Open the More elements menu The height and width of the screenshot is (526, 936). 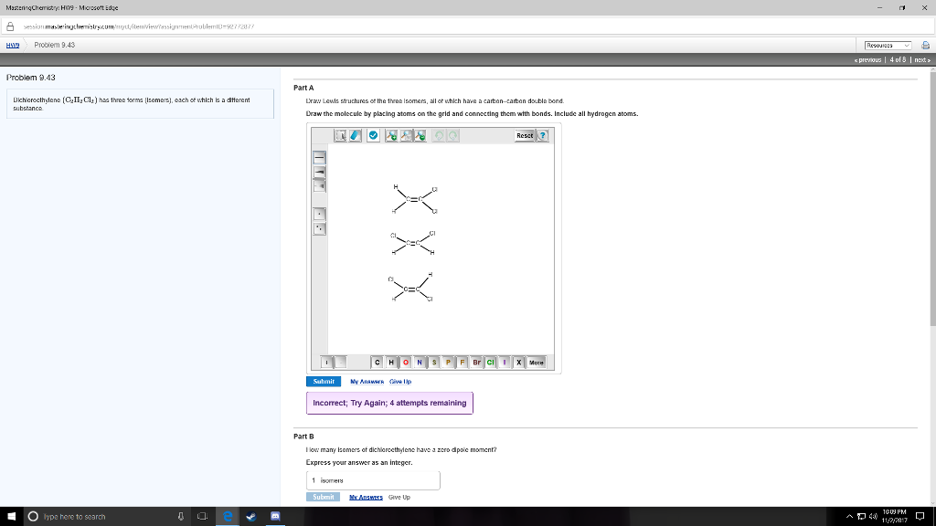[536, 362]
